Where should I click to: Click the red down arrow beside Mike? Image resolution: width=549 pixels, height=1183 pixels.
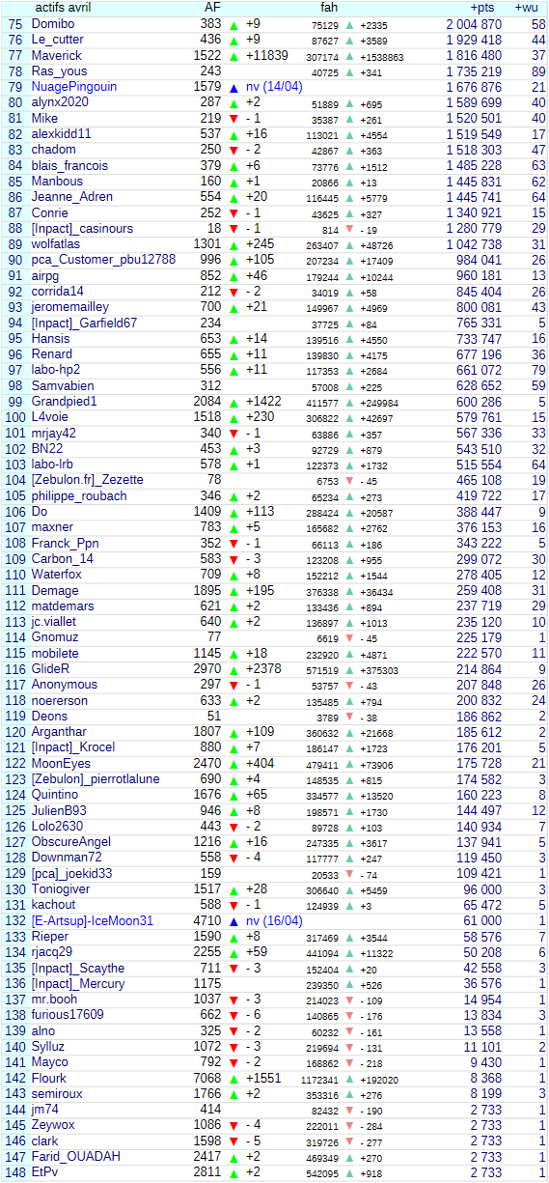(233, 119)
